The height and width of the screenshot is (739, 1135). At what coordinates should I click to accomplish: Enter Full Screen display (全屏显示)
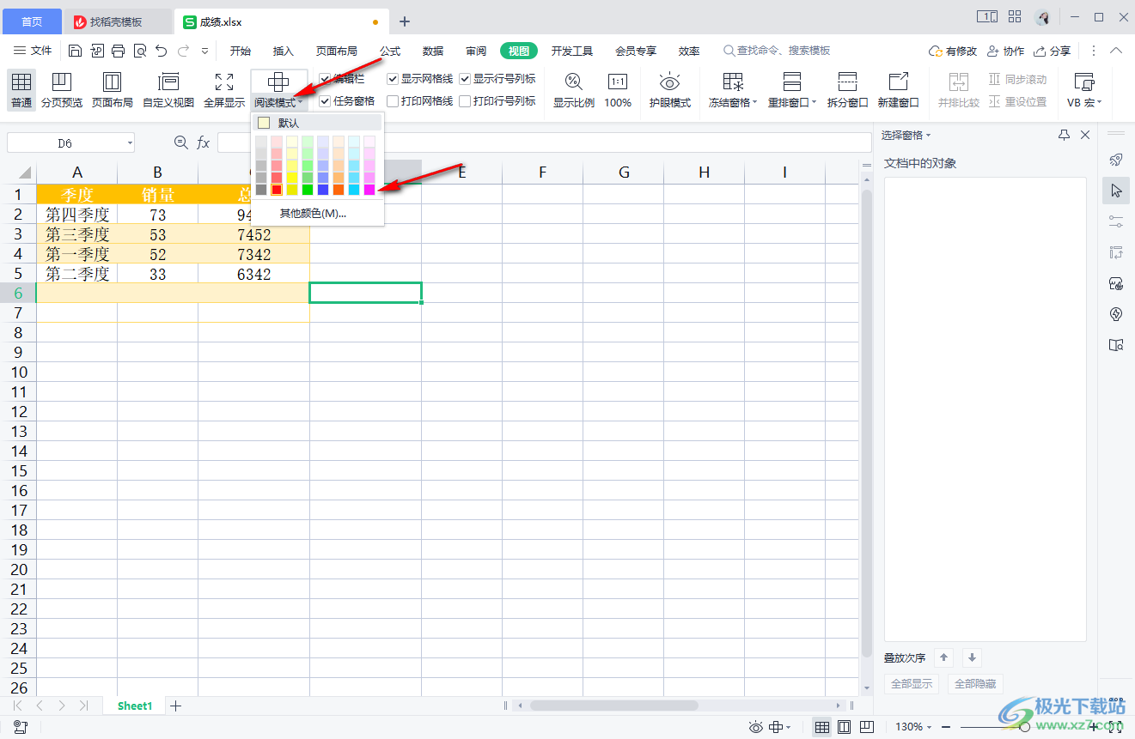(x=224, y=90)
